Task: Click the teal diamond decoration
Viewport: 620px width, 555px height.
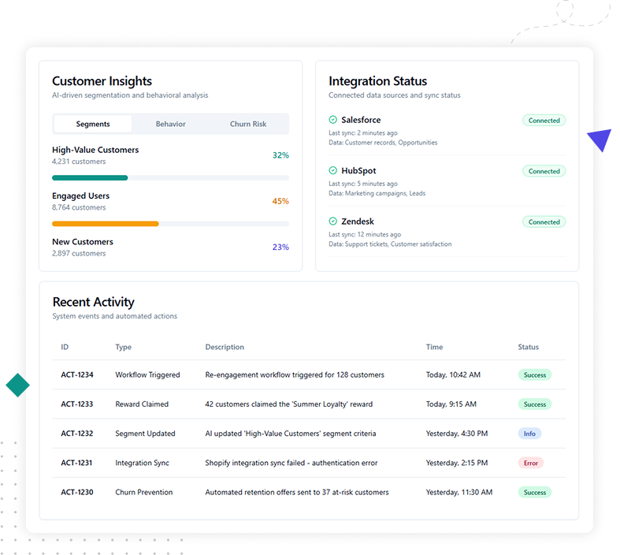Action: [x=17, y=385]
